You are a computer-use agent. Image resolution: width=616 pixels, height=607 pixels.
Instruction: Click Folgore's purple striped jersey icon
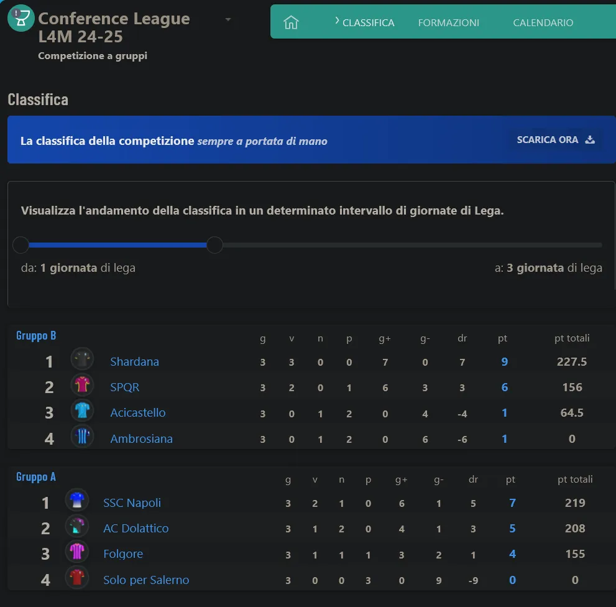(76, 552)
